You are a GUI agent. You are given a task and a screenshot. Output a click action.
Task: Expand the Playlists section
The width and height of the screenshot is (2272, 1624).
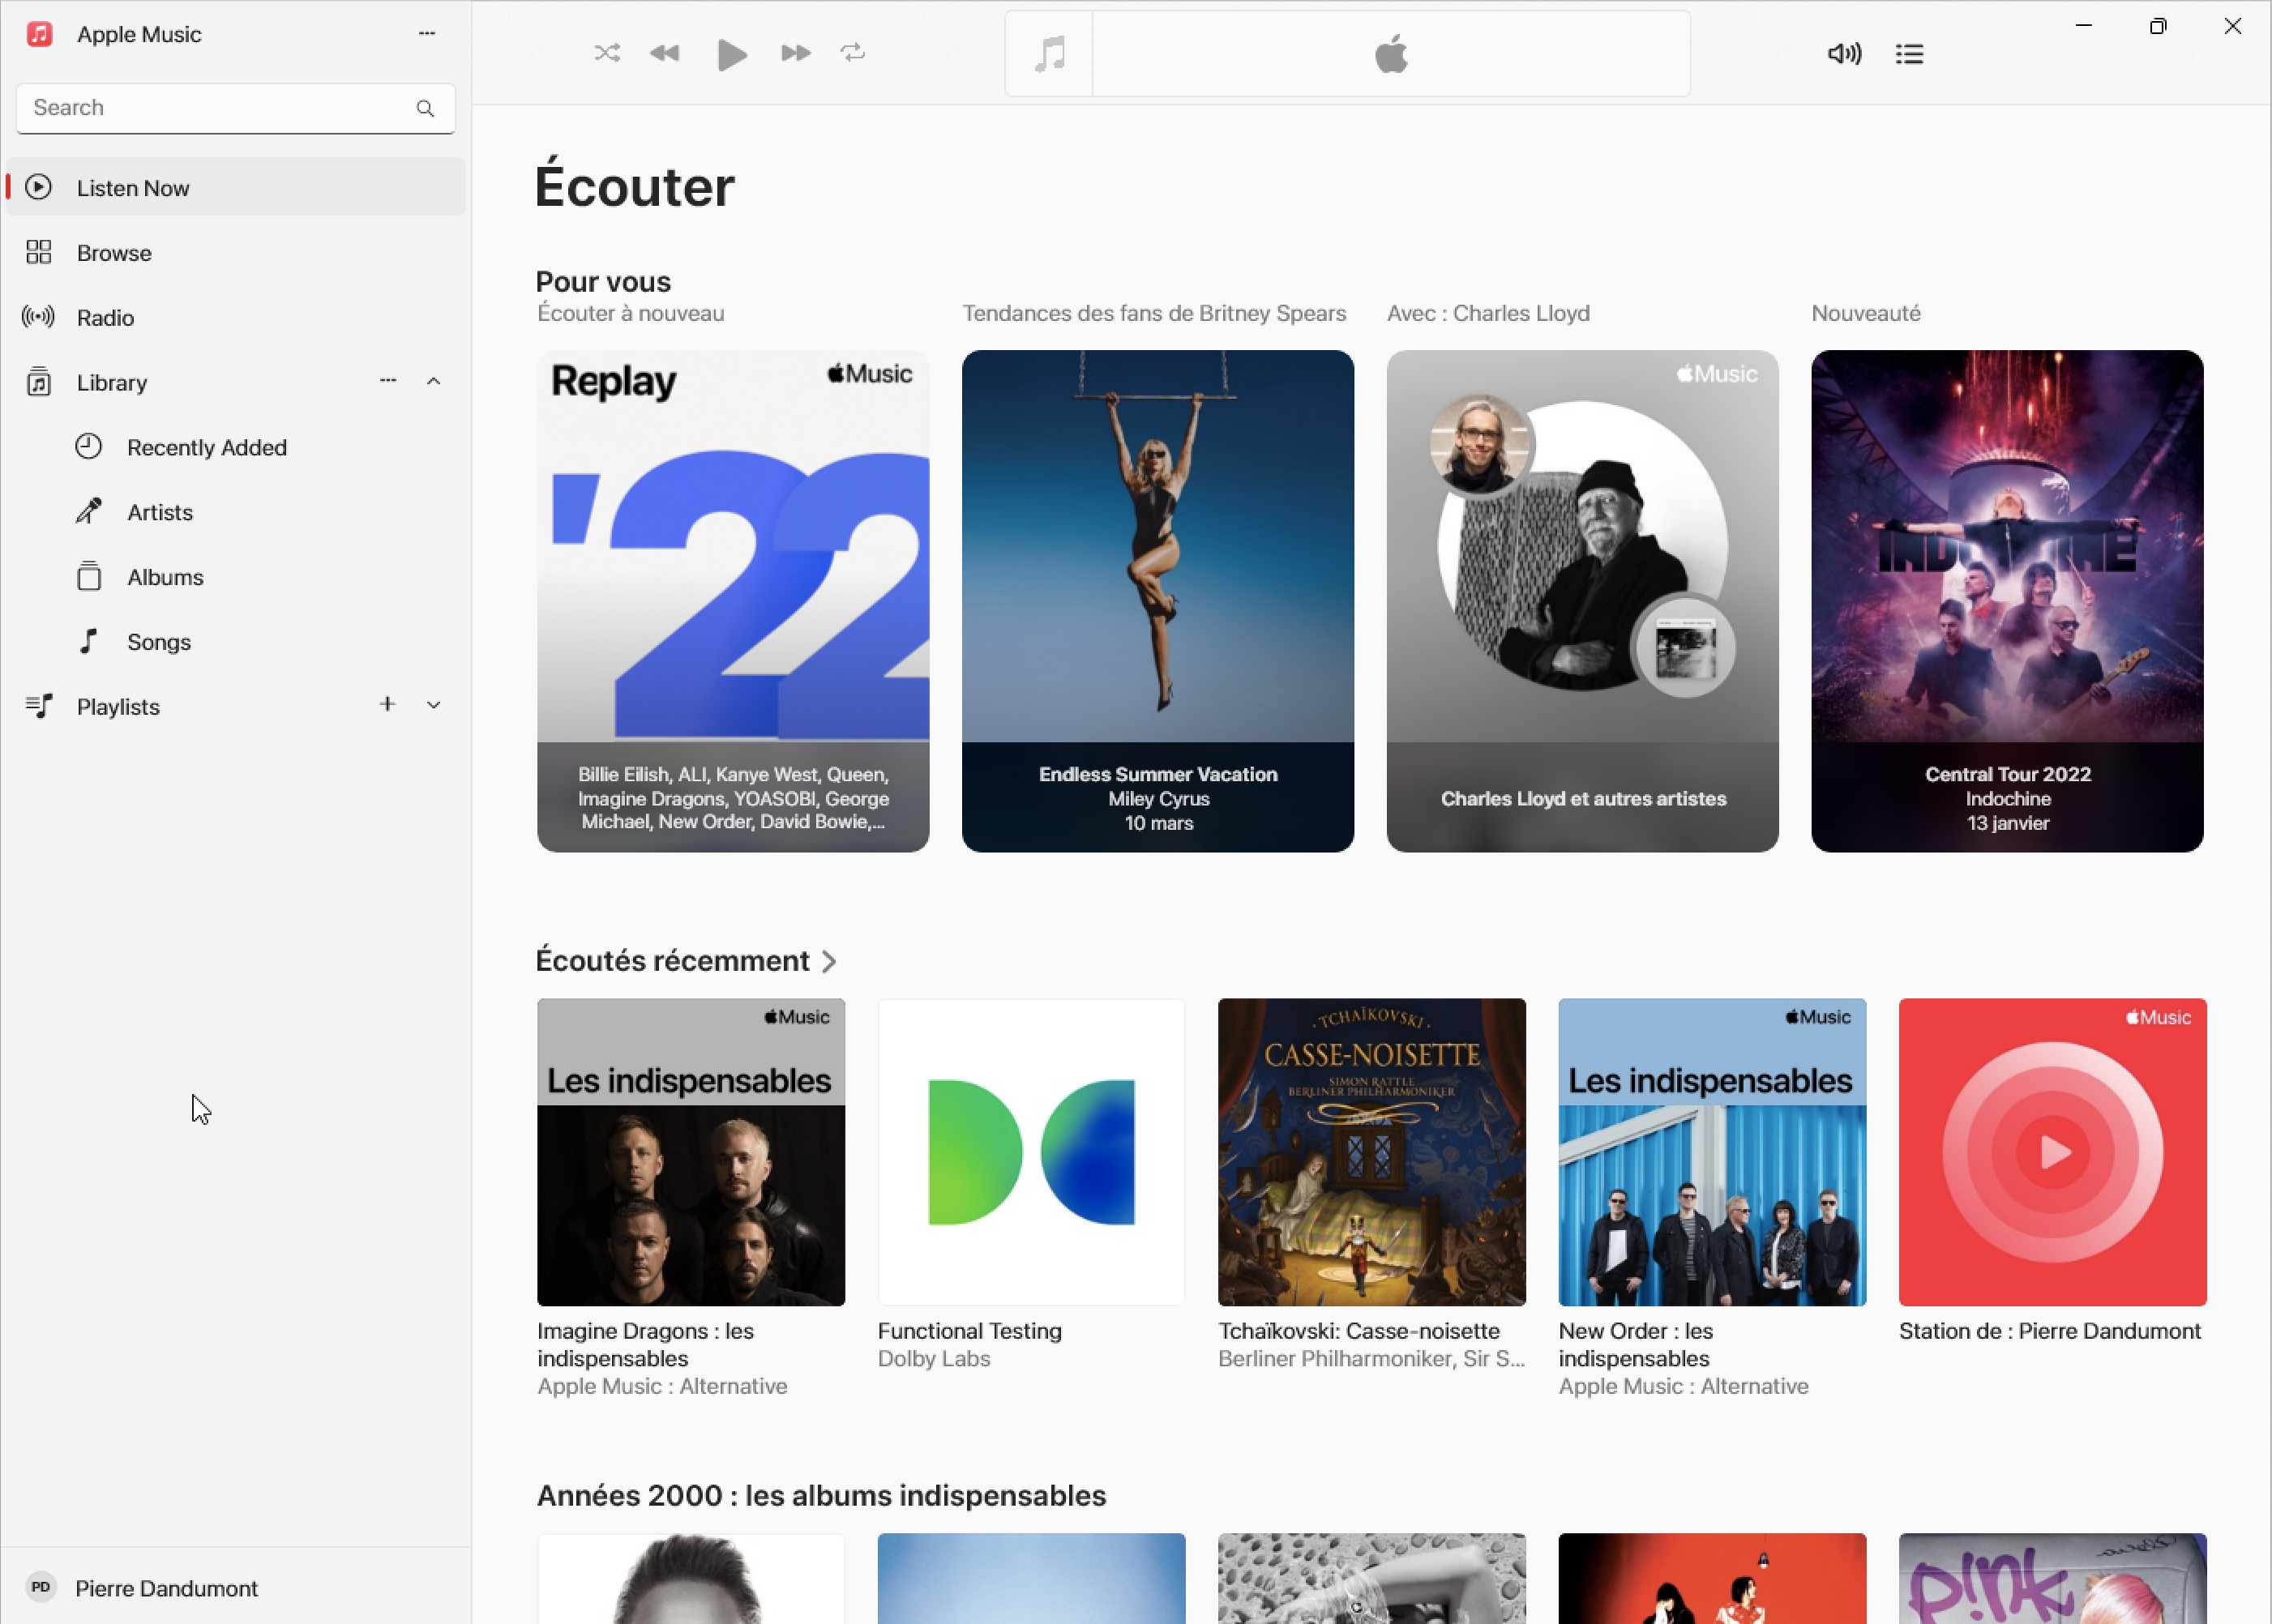(x=433, y=705)
